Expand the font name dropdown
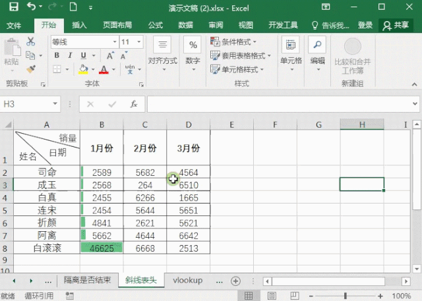Viewport: 422px width, 301px height. tap(114, 41)
